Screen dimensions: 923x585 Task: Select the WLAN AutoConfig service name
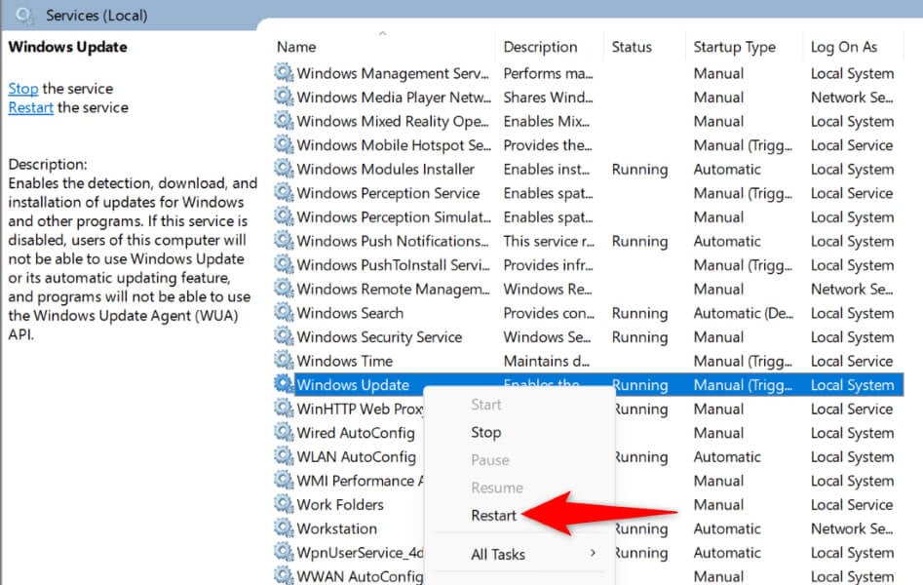(x=356, y=456)
